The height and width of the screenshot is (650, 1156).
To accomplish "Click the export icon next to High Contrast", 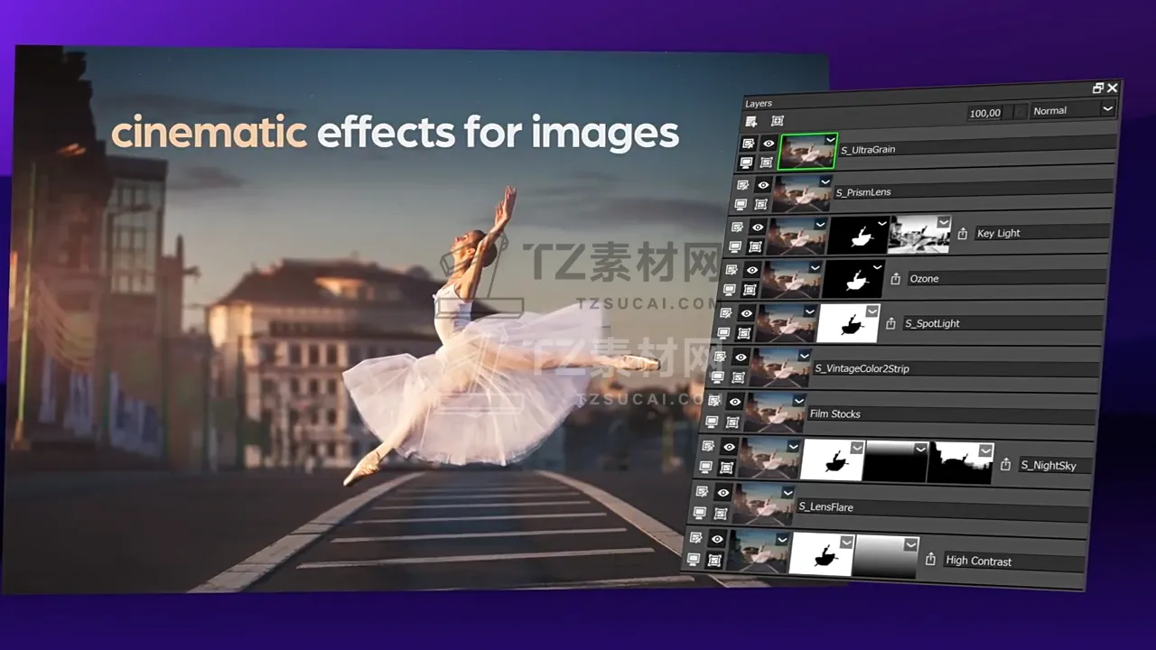I will click(x=930, y=560).
